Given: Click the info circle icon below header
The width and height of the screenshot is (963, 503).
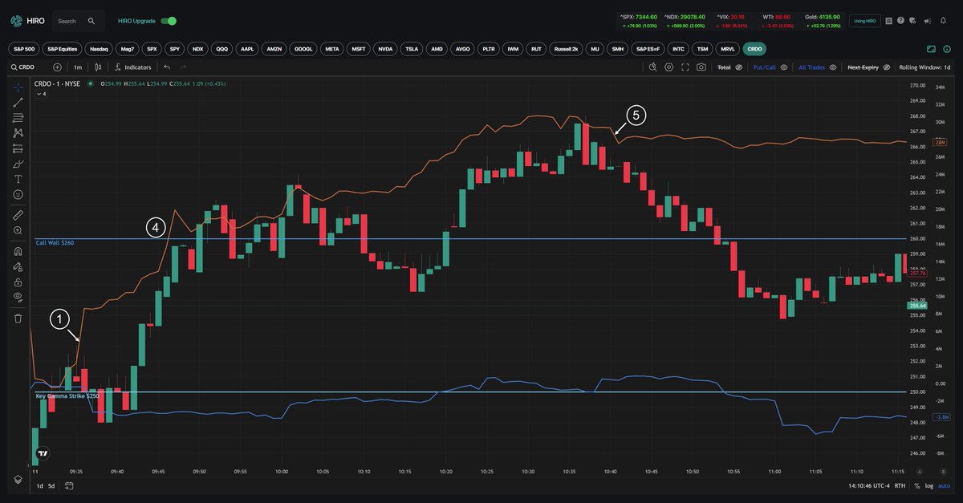Looking at the screenshot, I should pos(948,49).
